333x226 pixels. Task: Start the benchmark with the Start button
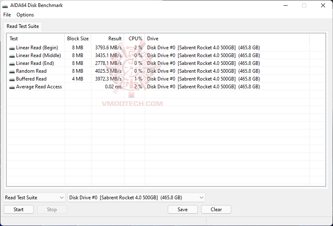point(19,210)
